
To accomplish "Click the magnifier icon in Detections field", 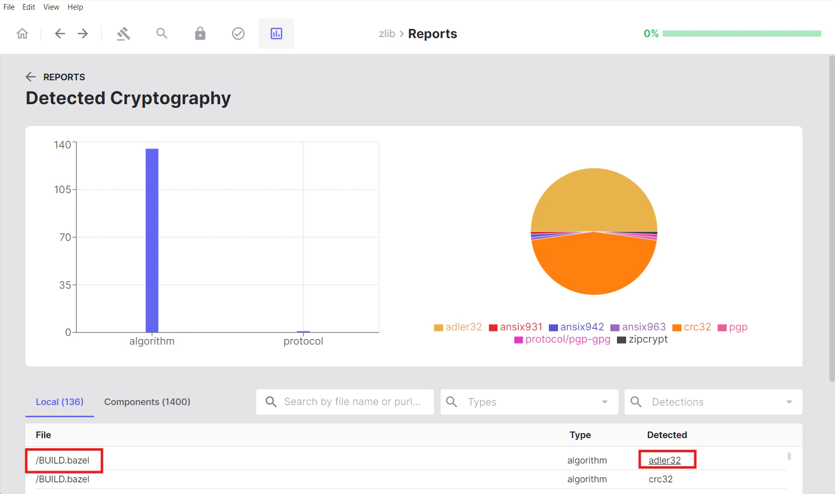I will [x=636, y=402].
